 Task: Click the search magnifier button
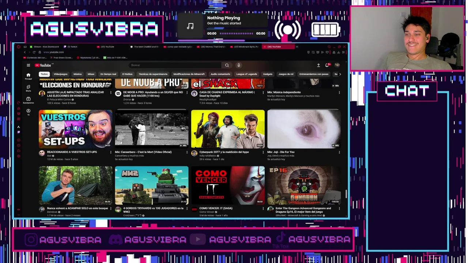coord(227,65)
